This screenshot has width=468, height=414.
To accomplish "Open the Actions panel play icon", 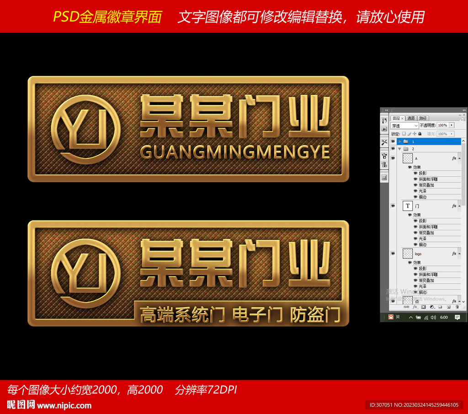I will tap(384, 129).
